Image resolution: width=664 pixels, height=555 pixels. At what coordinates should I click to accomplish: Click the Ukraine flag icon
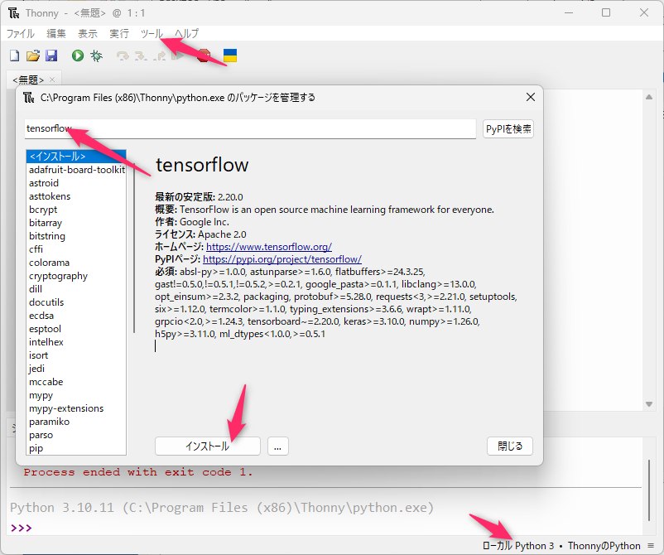point(230,55)
